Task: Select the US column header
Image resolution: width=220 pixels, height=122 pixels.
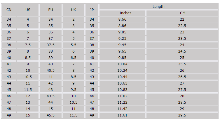Action: [28, 10]
